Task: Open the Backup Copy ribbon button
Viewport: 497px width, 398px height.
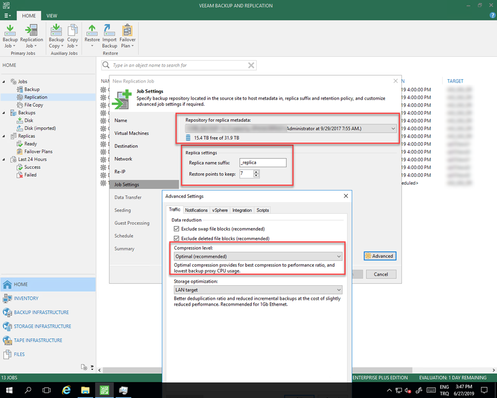Action: tap(56, 36)
